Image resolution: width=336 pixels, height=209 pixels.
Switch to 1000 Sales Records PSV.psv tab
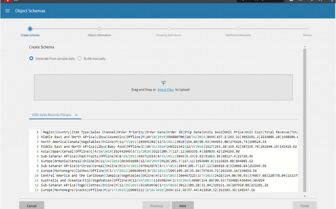52,115
